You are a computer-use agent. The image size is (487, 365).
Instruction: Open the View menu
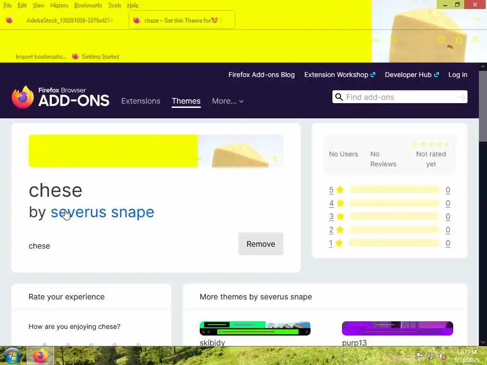click(x=39, y=5)
